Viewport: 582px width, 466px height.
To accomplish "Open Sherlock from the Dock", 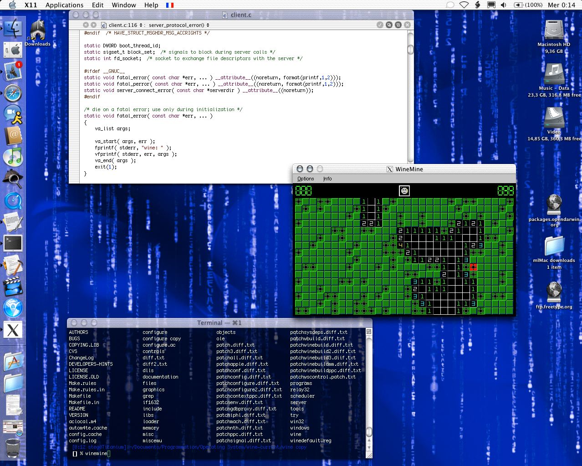I will tap(13, 179).
